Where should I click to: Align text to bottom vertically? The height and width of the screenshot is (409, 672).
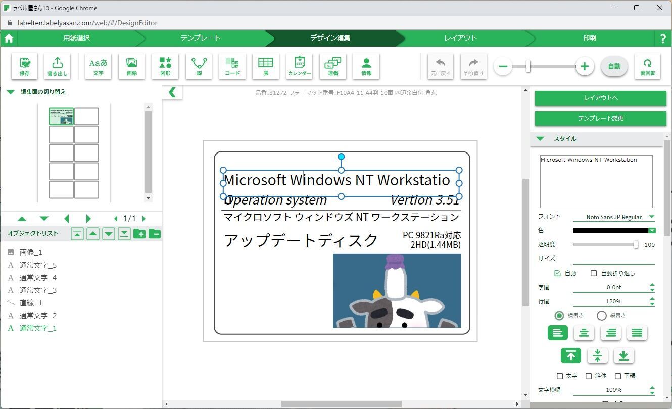624,356
